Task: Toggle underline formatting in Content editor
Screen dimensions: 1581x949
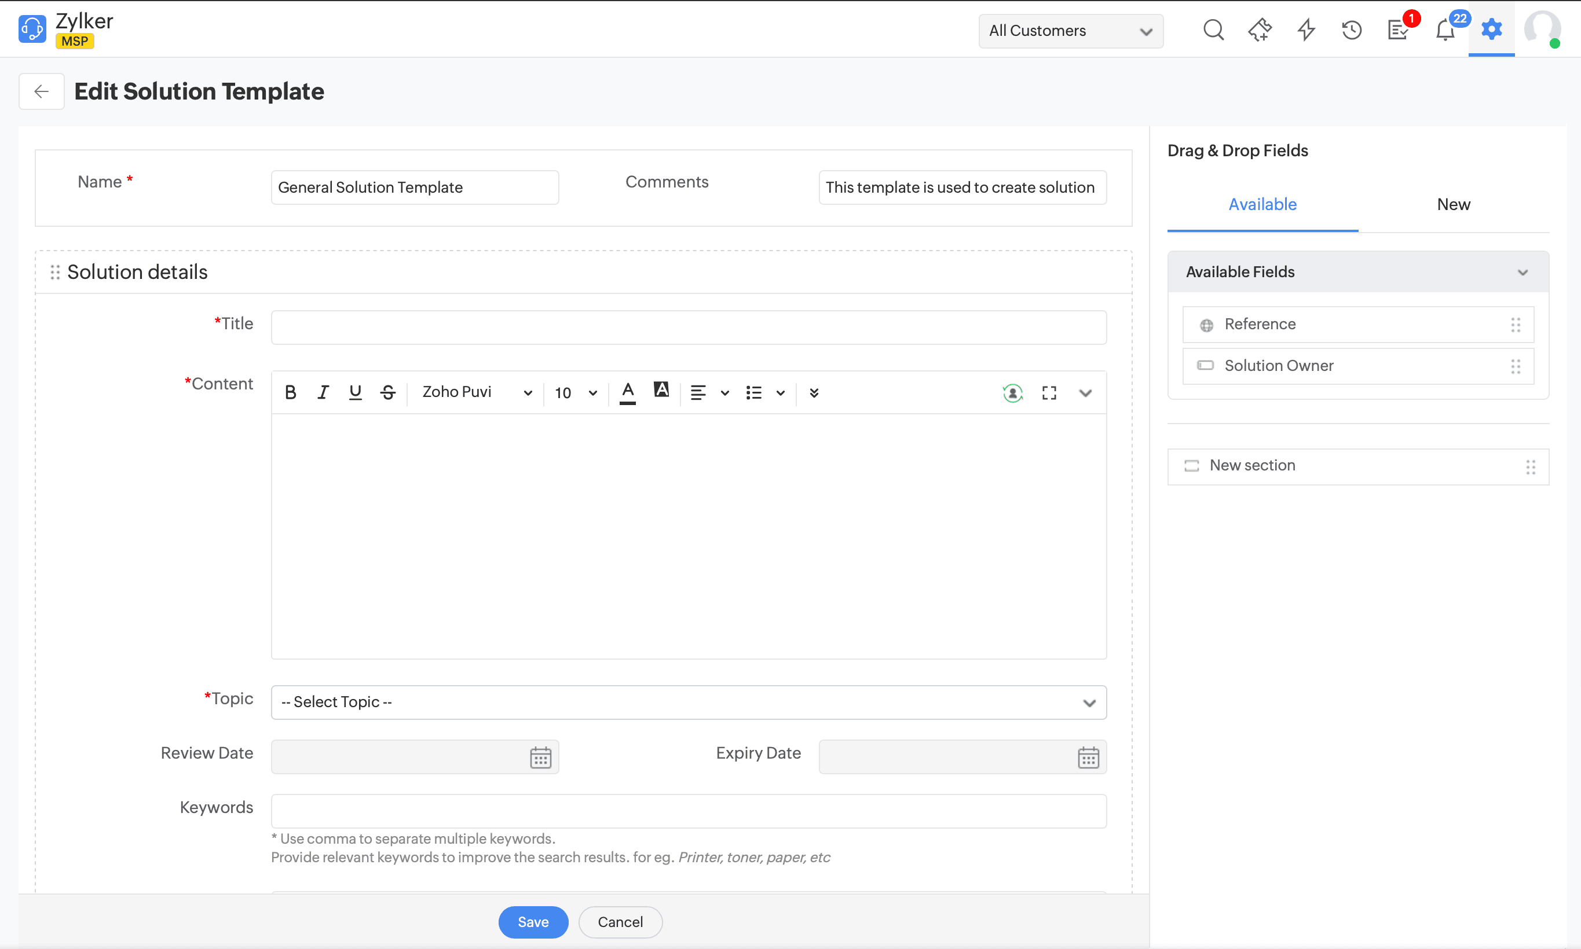Action: tap(355, 393)
